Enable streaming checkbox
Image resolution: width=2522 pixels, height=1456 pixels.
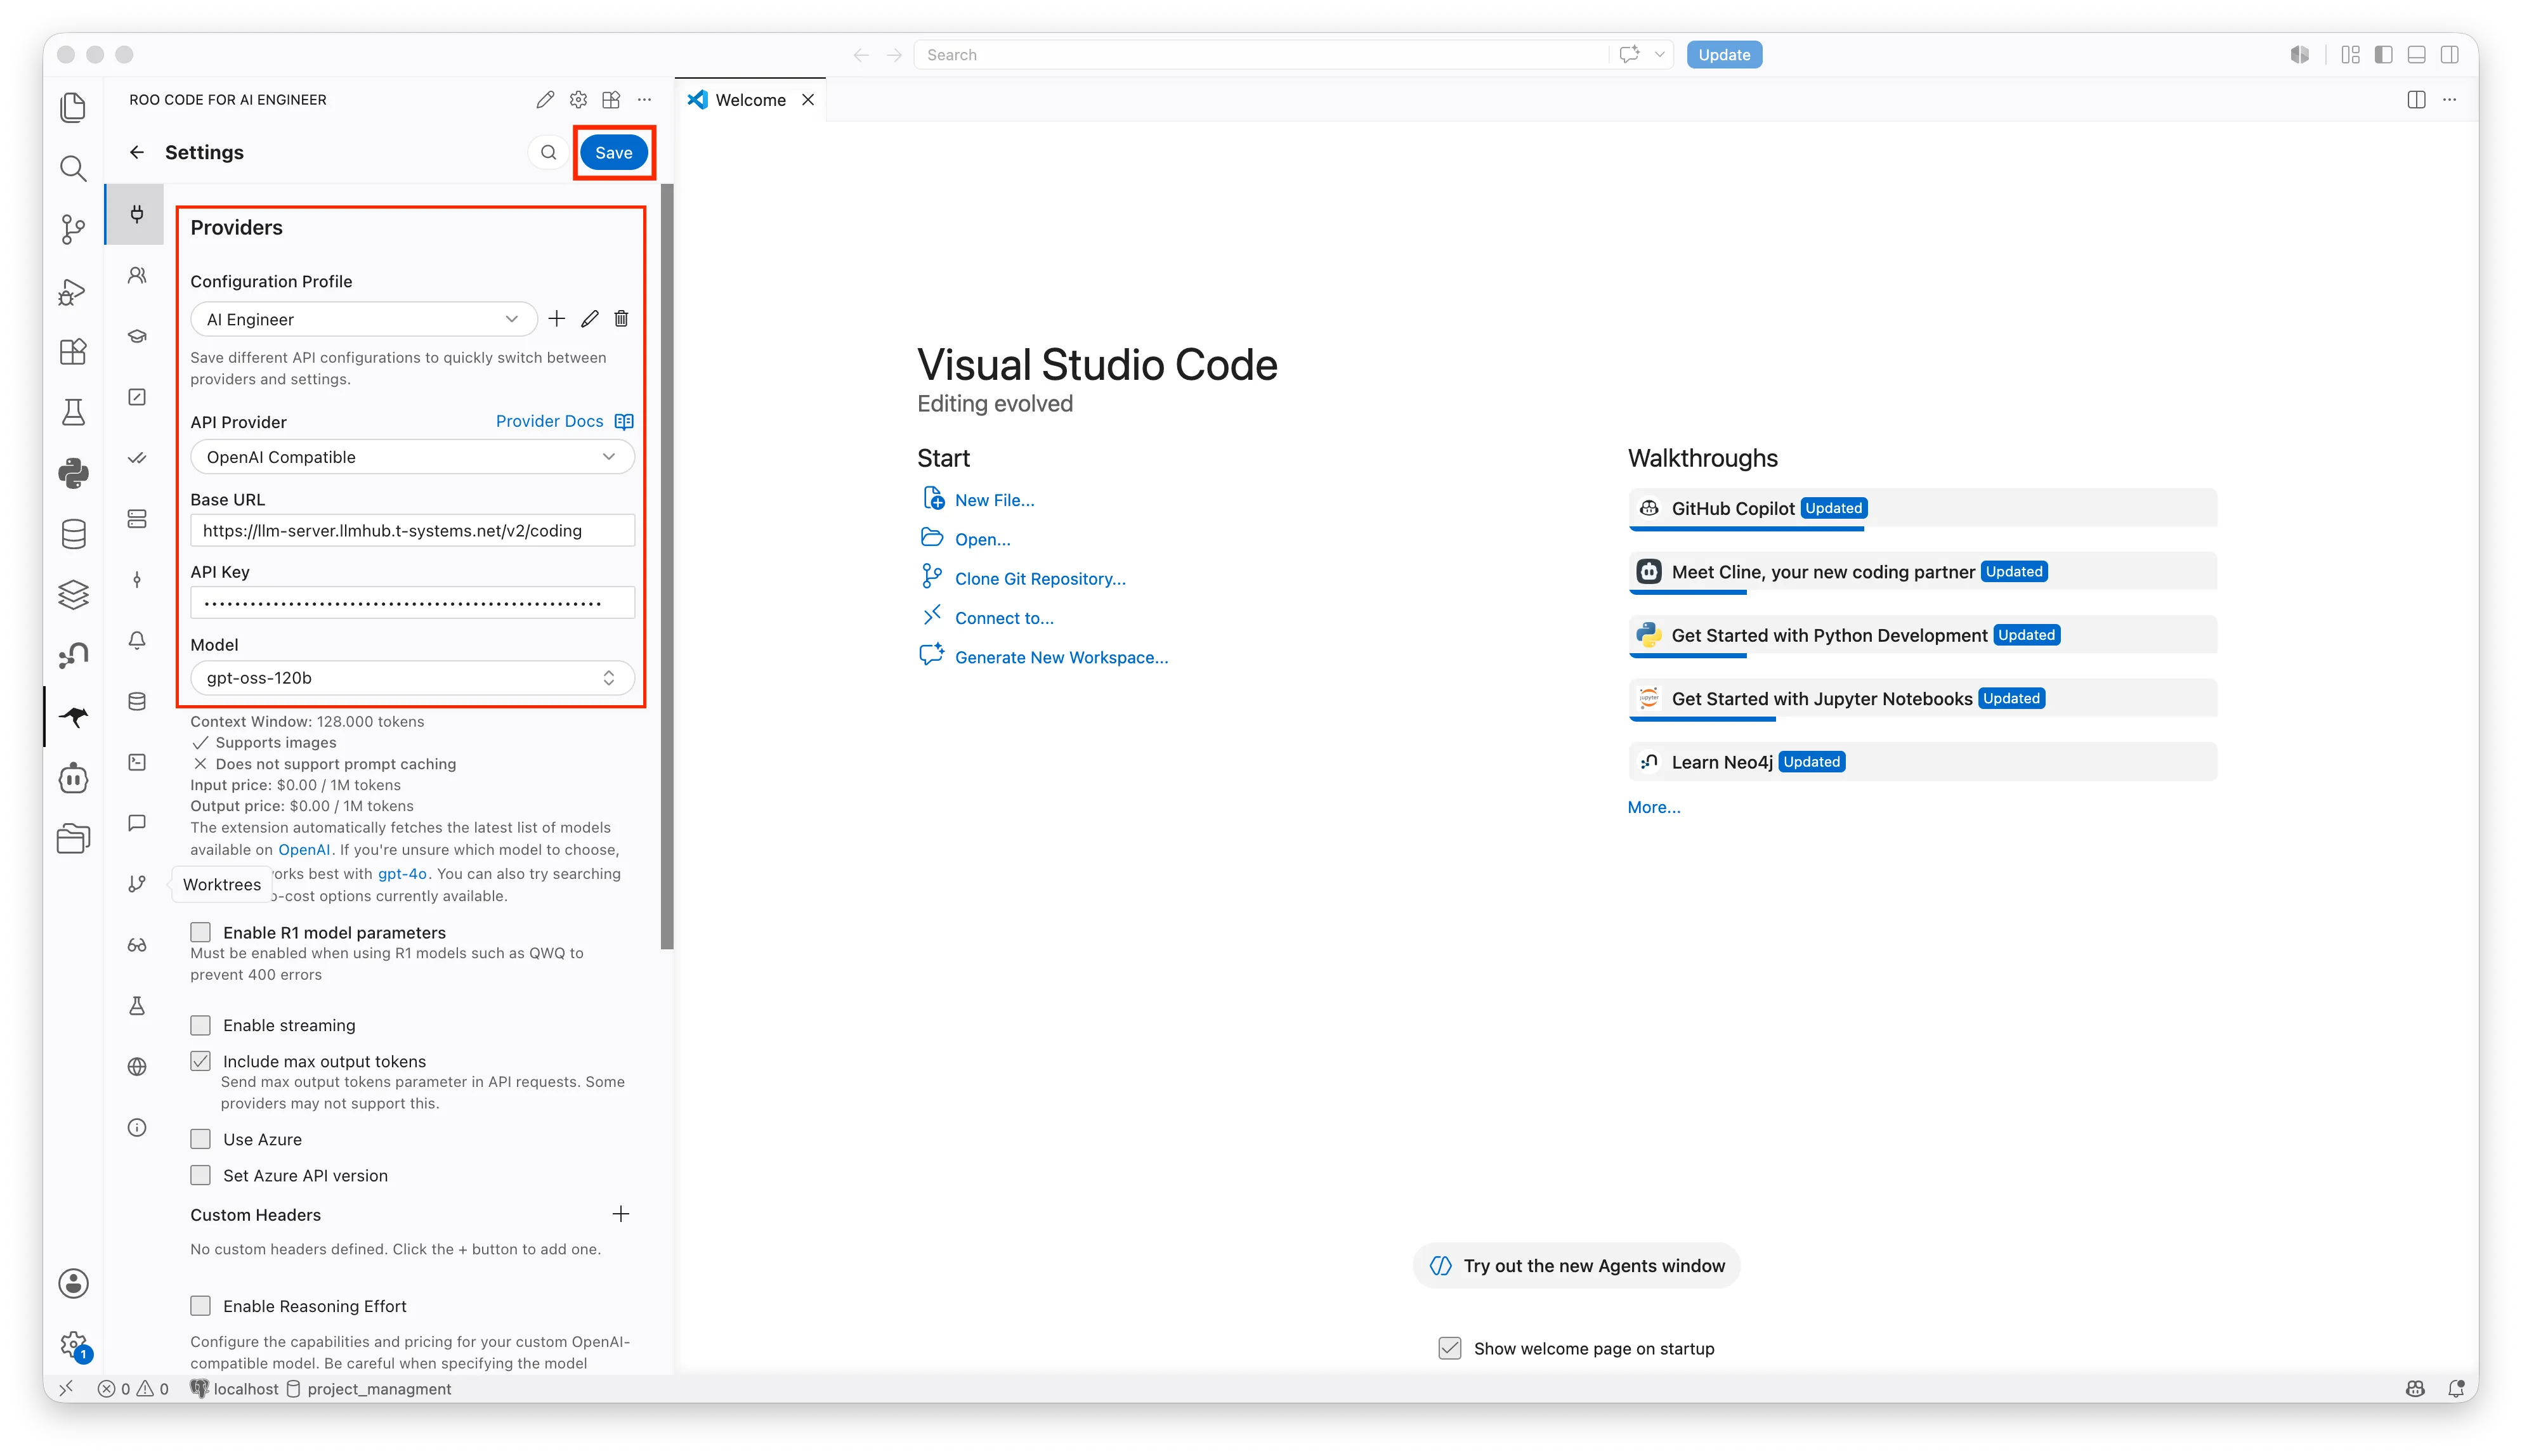pos(201,1025)
